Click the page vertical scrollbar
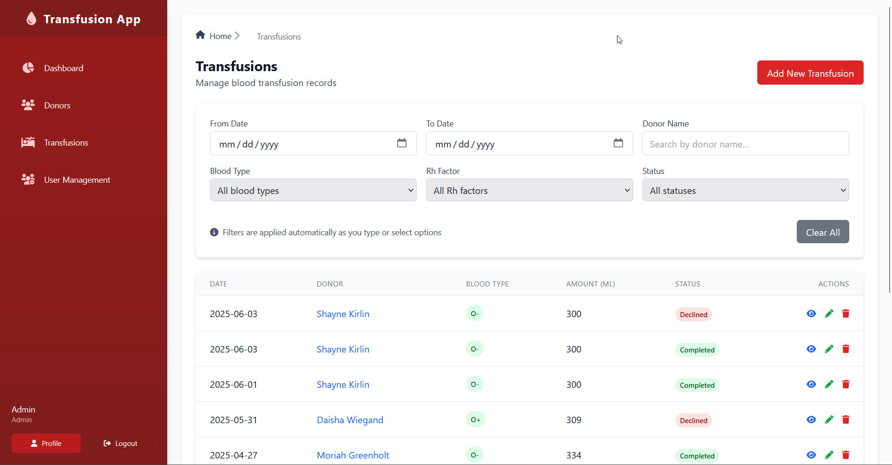892x465 pixels. pyautogui.click(x=889, y=149)
